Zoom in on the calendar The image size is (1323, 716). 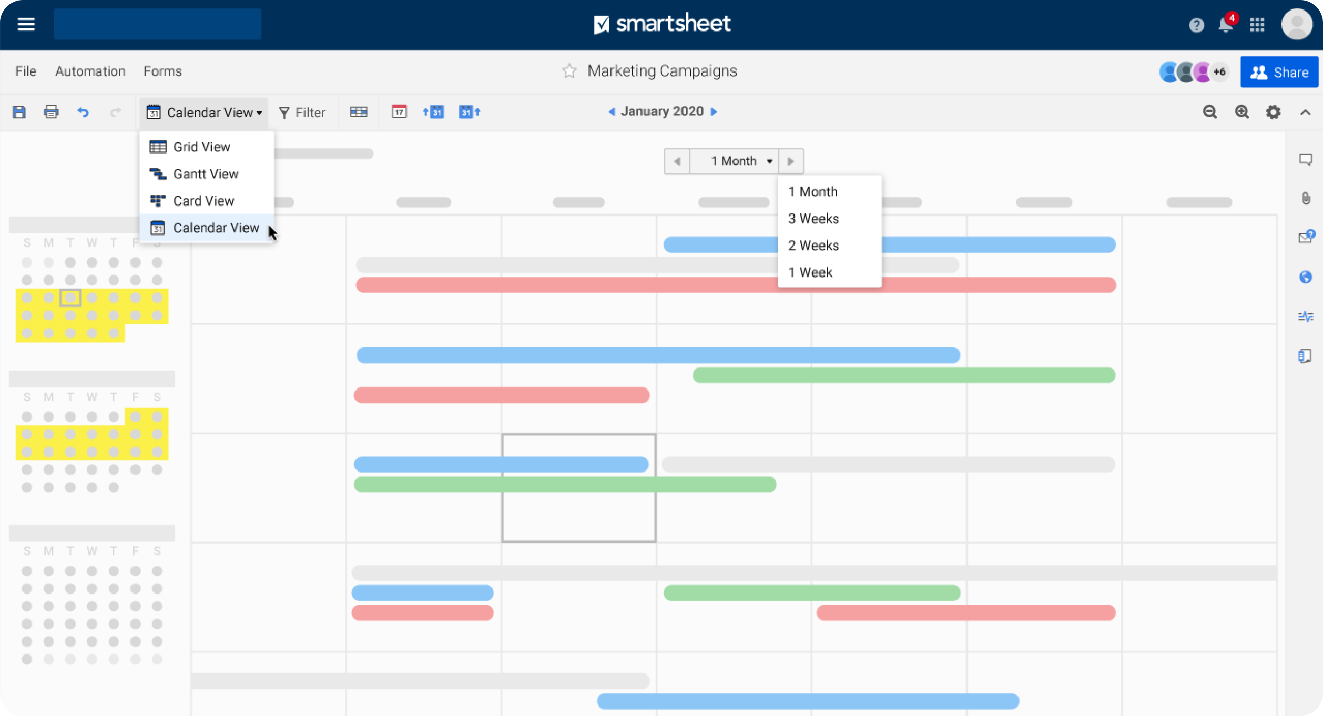pyautogui.click(x=1241, y=112)
